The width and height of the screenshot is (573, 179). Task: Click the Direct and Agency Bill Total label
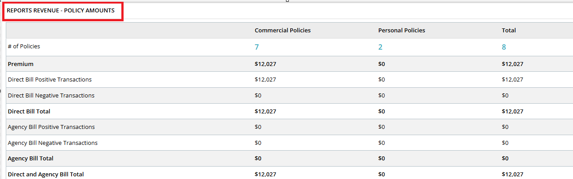coord(46,175)
